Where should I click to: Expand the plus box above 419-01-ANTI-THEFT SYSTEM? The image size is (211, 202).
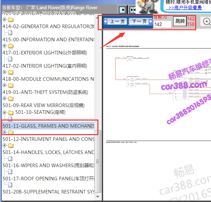pyautogui.click(x=4, y=85)
